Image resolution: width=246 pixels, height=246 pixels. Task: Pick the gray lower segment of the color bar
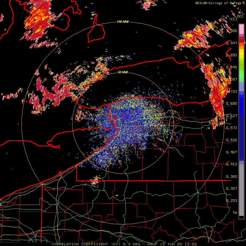pos(241,191)
